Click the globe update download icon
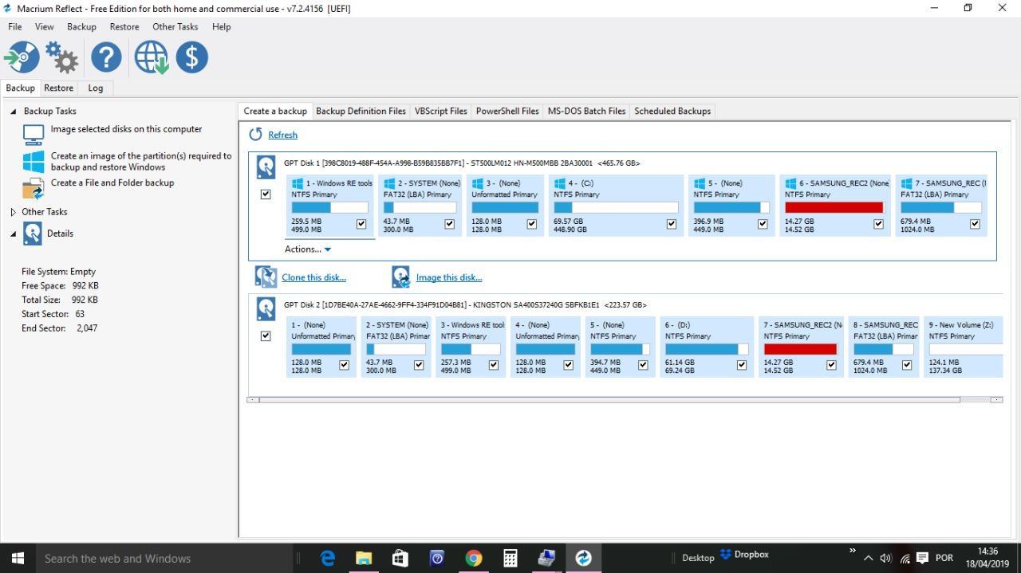This screenshot has width=1021, height=573. (x=151, y=57)
